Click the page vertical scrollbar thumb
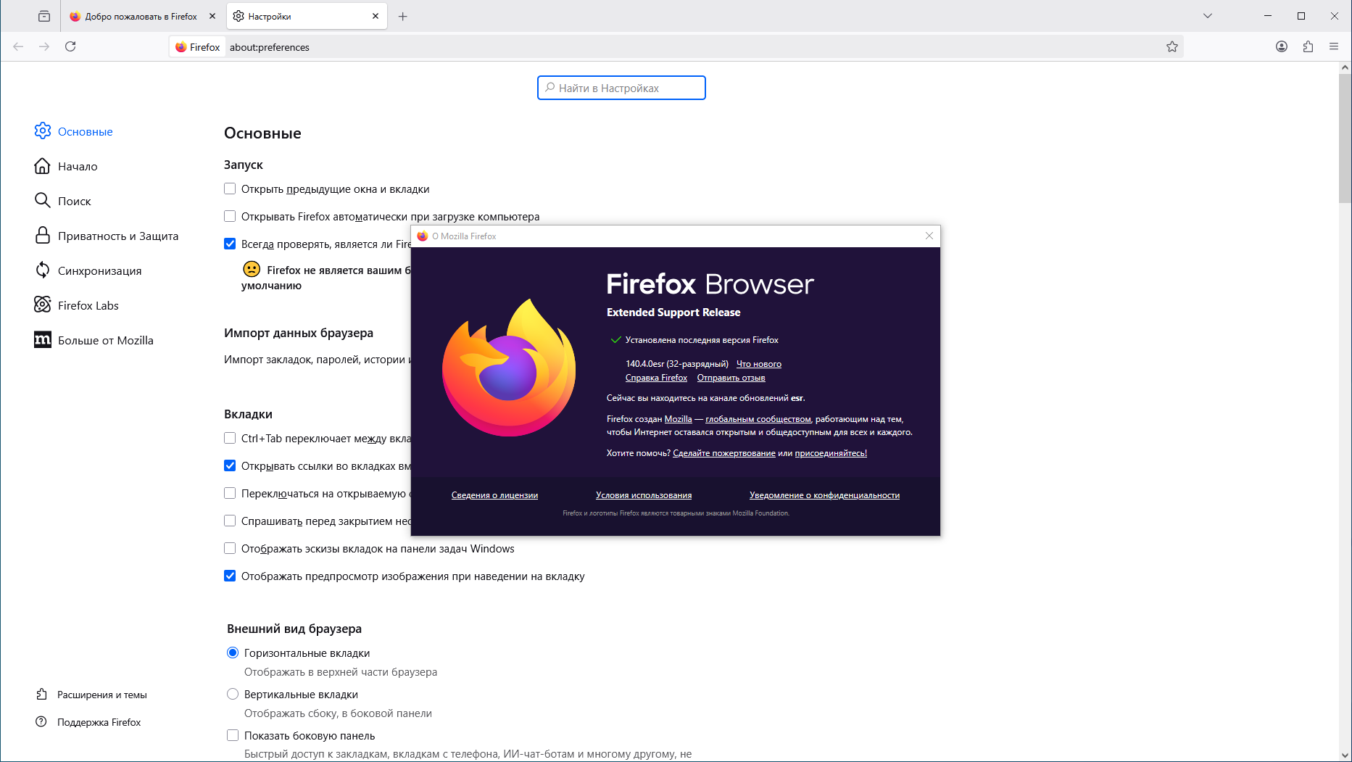The height and width of the screenshot is (762, 1352). click(1345, 138)
